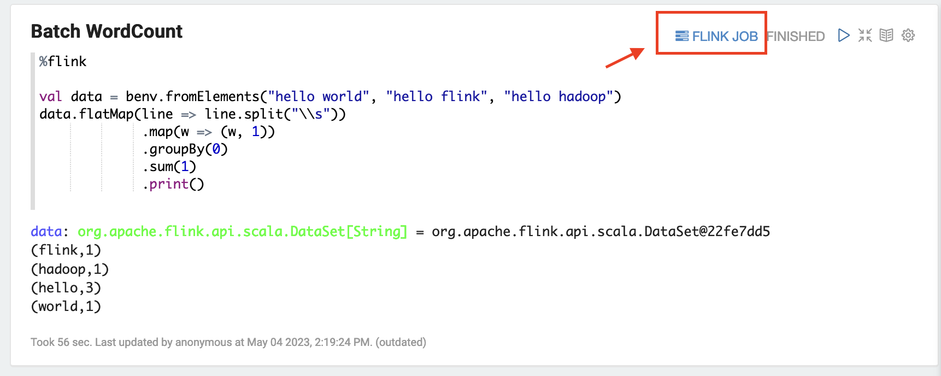The image size is (941, 376).
Task: Click the job queue icon beside FLINK JOB
Action: coord(681,34)
